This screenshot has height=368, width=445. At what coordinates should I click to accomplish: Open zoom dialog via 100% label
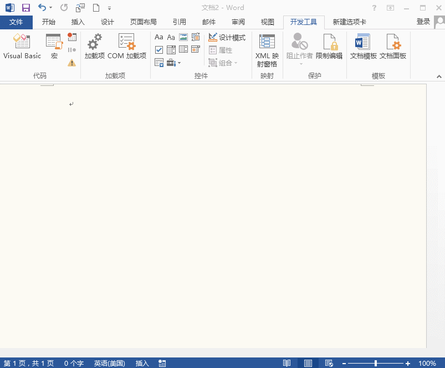point(427,363)
